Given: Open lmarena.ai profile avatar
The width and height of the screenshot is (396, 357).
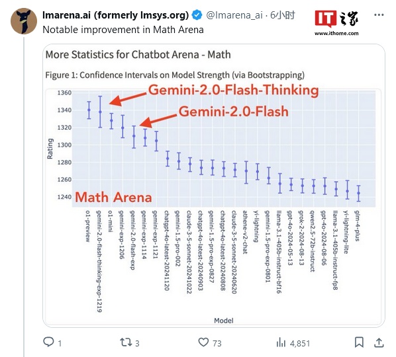Looking at the screenshot, I should tap(24, 21).
